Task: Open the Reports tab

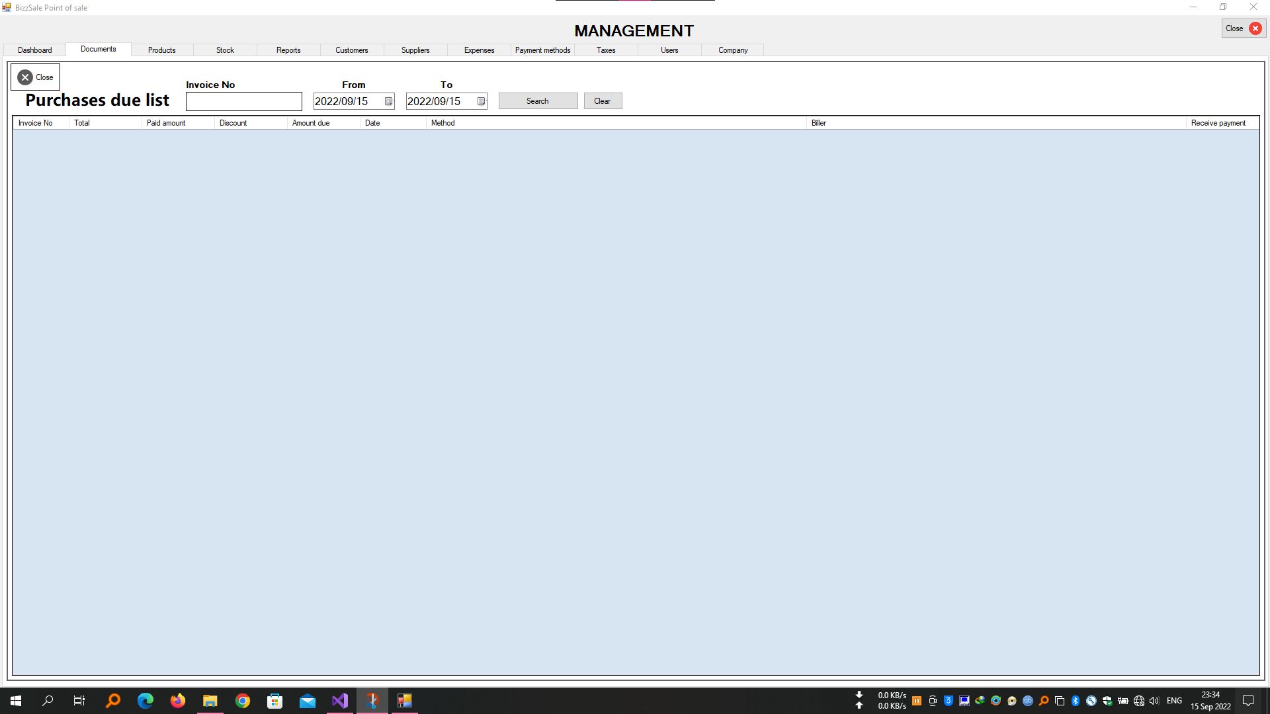Action: click(x=288, y=50)
